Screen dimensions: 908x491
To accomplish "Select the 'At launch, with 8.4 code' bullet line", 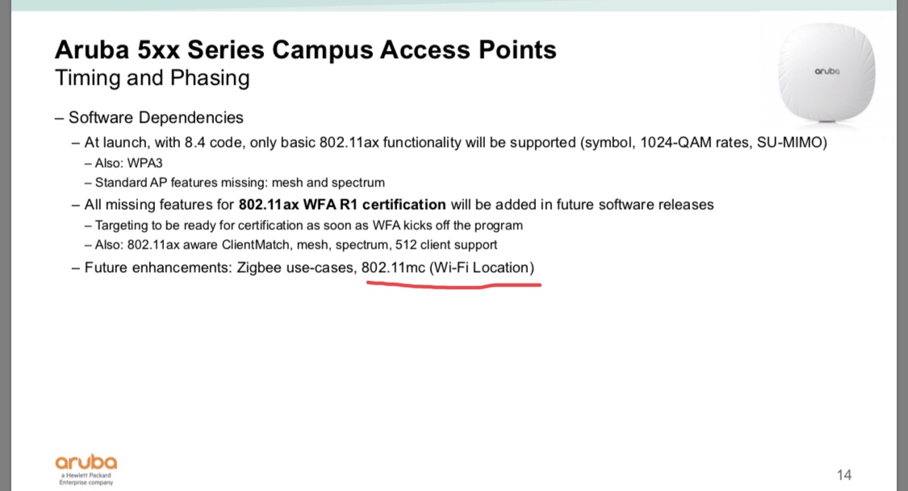I will 450,143.
